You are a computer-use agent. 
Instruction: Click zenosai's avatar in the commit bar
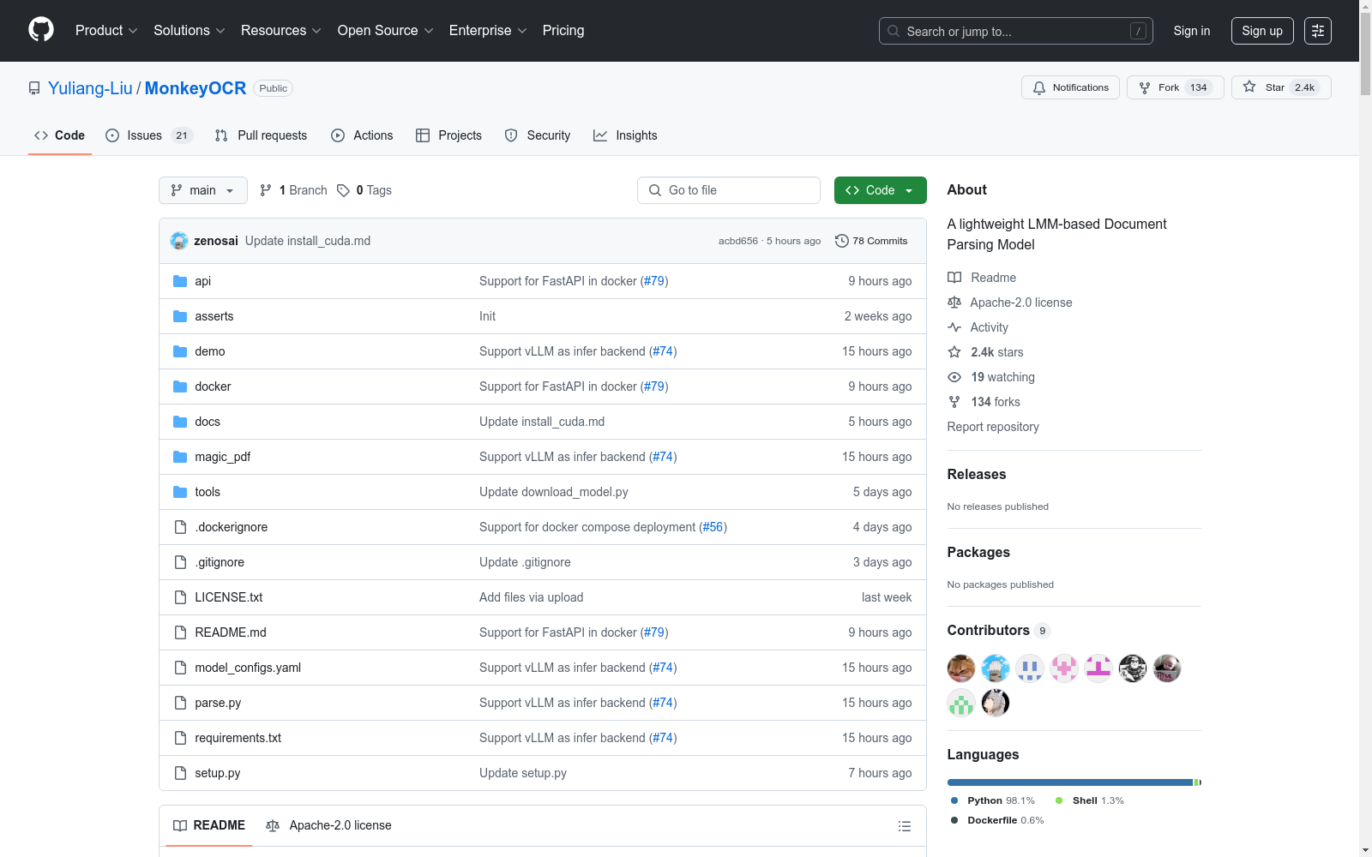179,241
